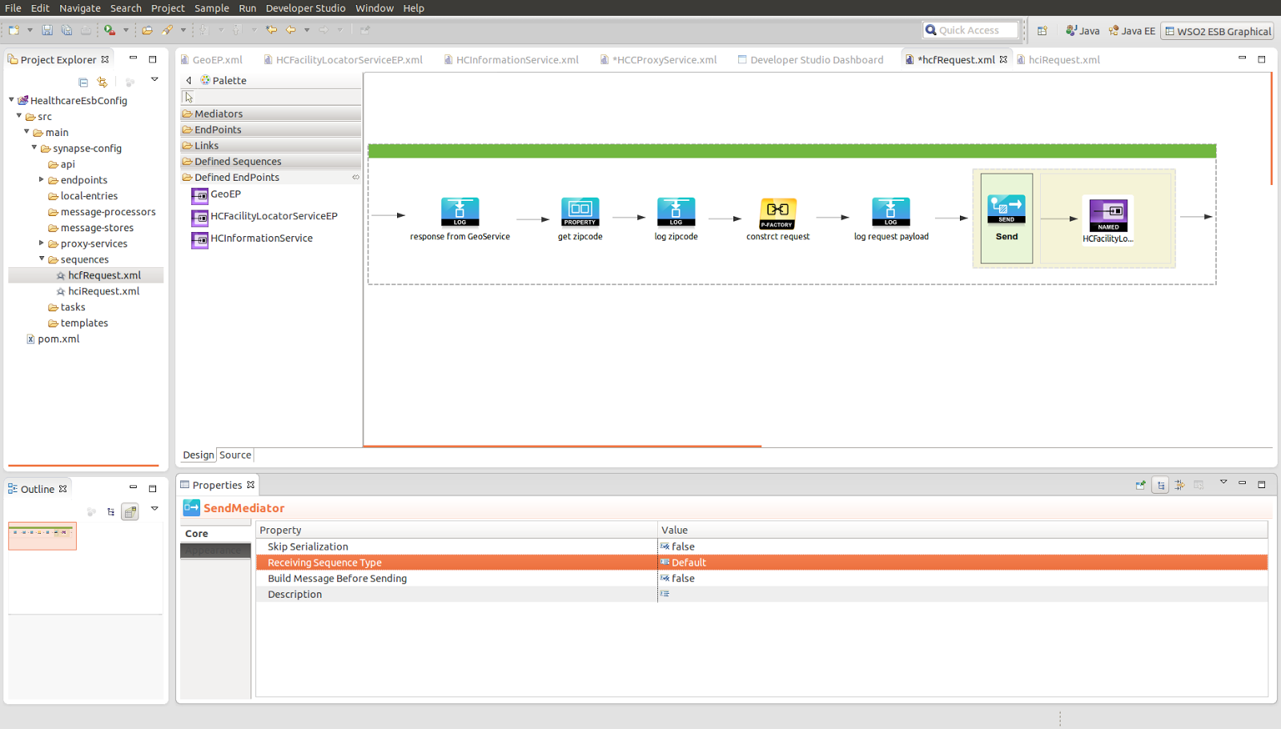
Task: Open the Outline view menu arrow
Action: [155, 509]
